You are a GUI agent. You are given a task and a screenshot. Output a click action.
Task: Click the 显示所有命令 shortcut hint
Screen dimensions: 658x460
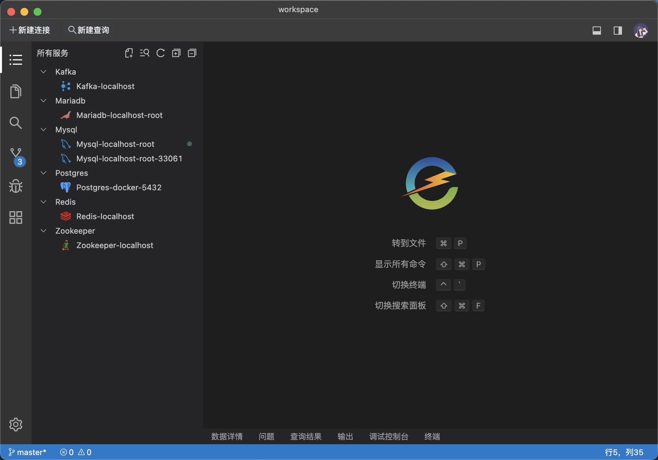point(400,264)
